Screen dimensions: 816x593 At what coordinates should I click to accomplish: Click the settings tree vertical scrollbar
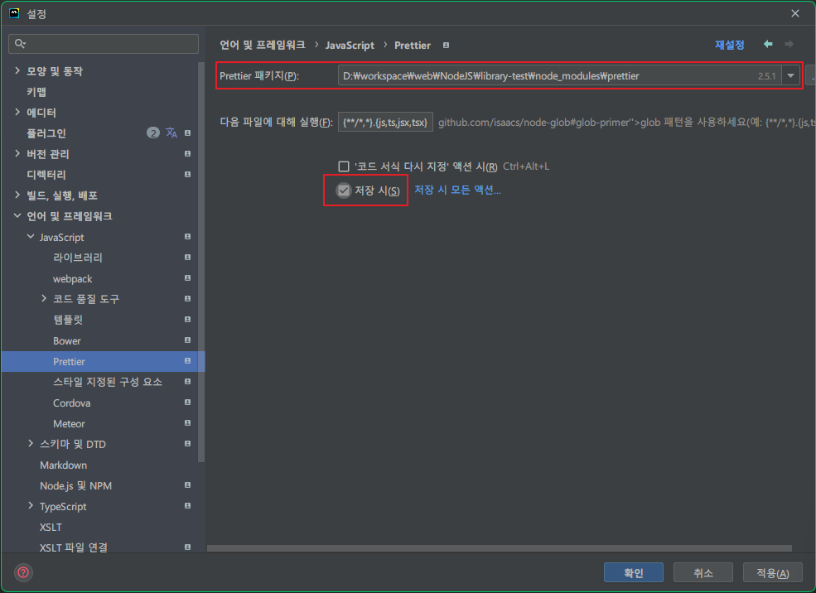[200, 262]
